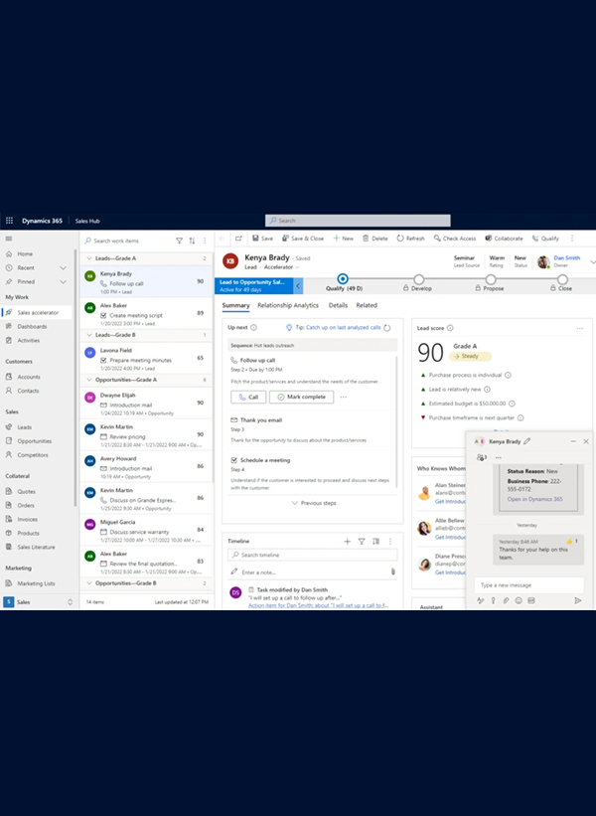This screenshot has height=816, width=596.
Task: Collapse the Leads—Grade B group
Action: (x=89, y=335)
